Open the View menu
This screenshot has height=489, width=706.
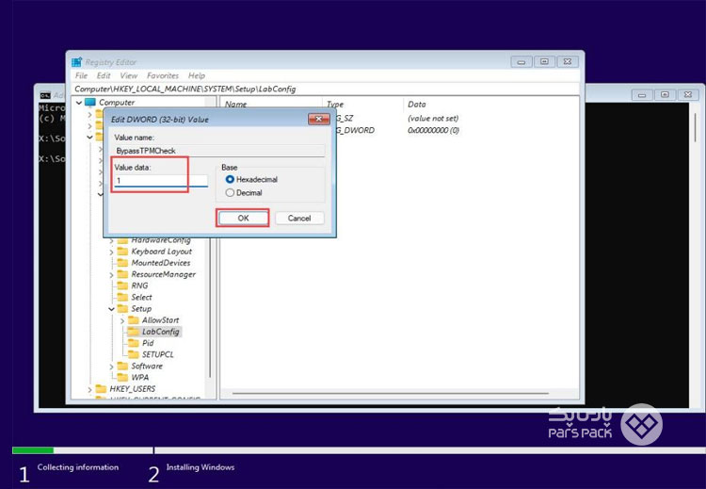tap(128, 75)
